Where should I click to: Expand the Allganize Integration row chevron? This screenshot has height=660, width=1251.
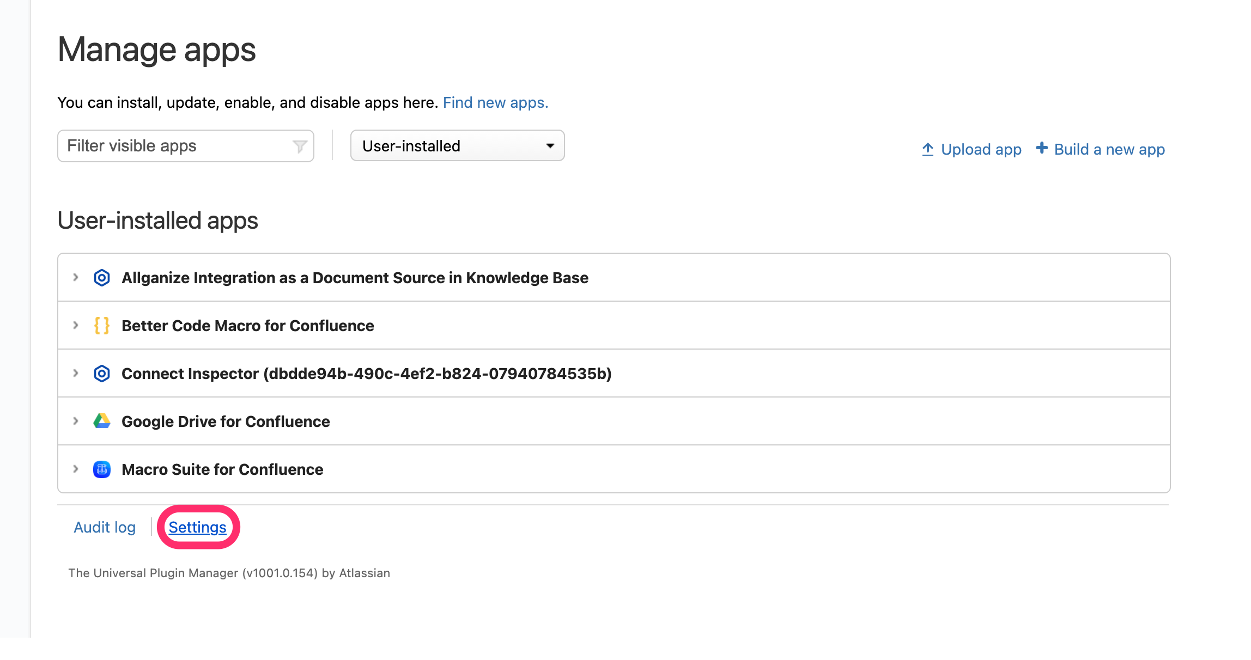pyautogui.click(x=76, y=277)
